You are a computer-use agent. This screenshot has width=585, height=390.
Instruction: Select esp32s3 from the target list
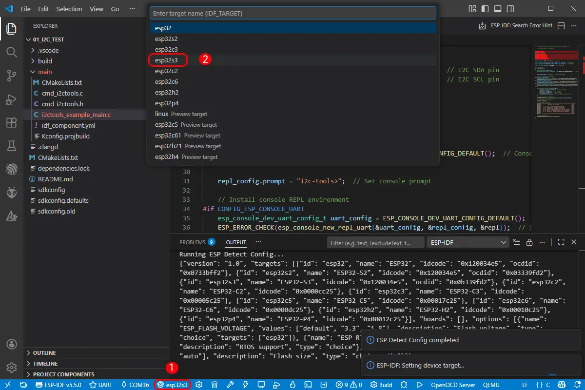tap(168, 60)
